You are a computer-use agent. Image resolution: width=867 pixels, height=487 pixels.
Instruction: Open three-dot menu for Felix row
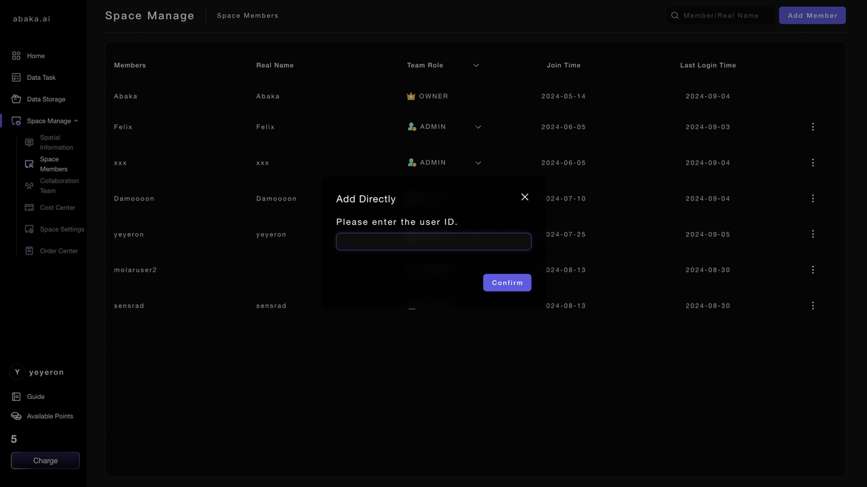tap(813, 127)
